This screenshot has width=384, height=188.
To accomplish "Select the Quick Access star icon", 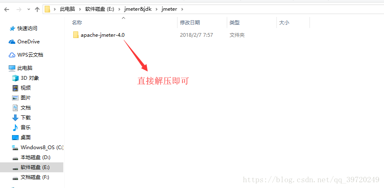I will point(12,29).
